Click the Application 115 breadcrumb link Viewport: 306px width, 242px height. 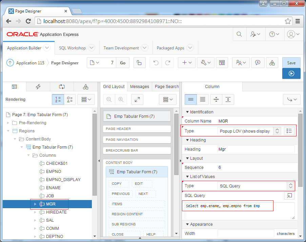30,63
